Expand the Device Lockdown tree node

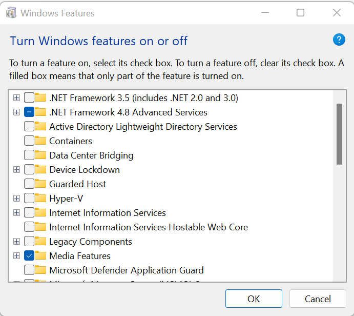(x=16, y=169)
